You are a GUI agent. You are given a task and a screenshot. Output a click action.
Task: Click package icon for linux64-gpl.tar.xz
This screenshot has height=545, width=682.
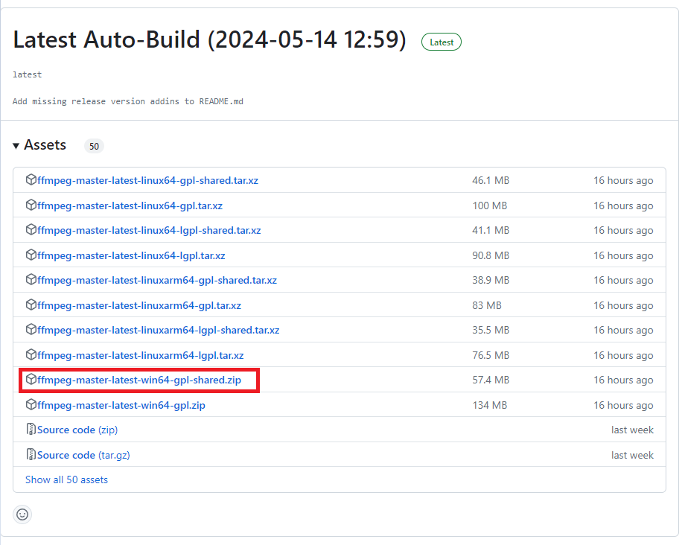coord(31,205)
